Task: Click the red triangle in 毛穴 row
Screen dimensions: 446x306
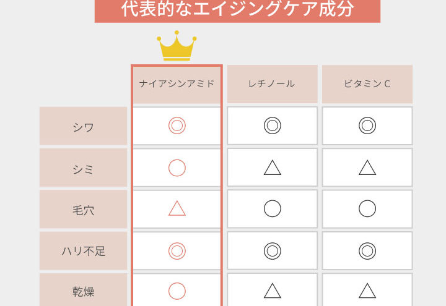Action: pos(177,209)
